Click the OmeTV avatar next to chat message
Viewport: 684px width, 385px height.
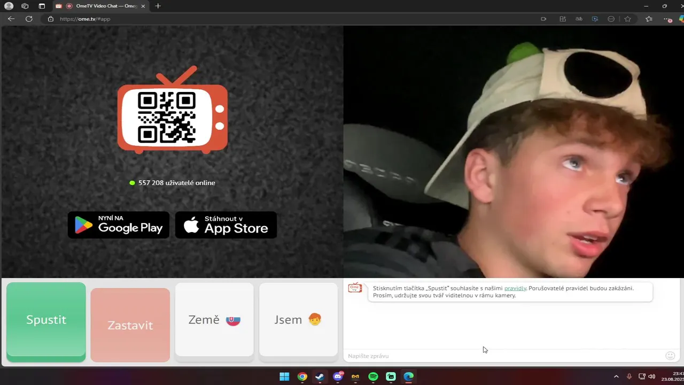pos(355,288)
